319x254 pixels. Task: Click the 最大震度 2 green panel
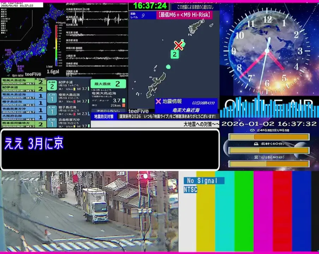[x=108, y=84]
